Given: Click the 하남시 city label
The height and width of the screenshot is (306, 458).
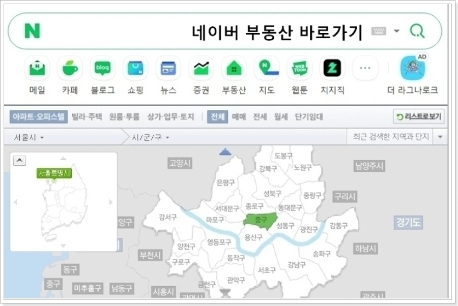Looking at the screenshot, I should click(366, 249).
